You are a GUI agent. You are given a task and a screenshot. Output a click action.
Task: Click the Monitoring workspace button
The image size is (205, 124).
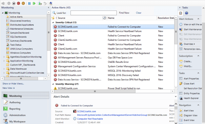(x=26, y=96)
